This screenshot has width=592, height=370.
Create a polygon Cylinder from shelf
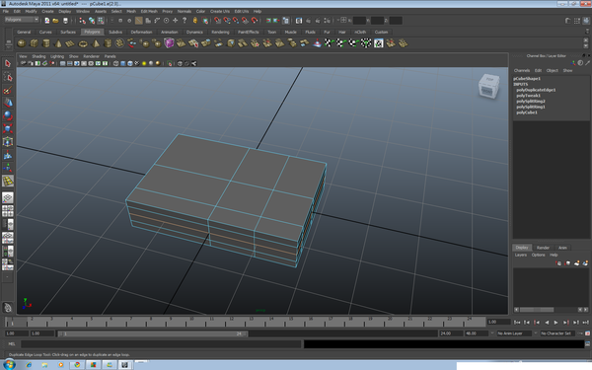click(46, 43)
